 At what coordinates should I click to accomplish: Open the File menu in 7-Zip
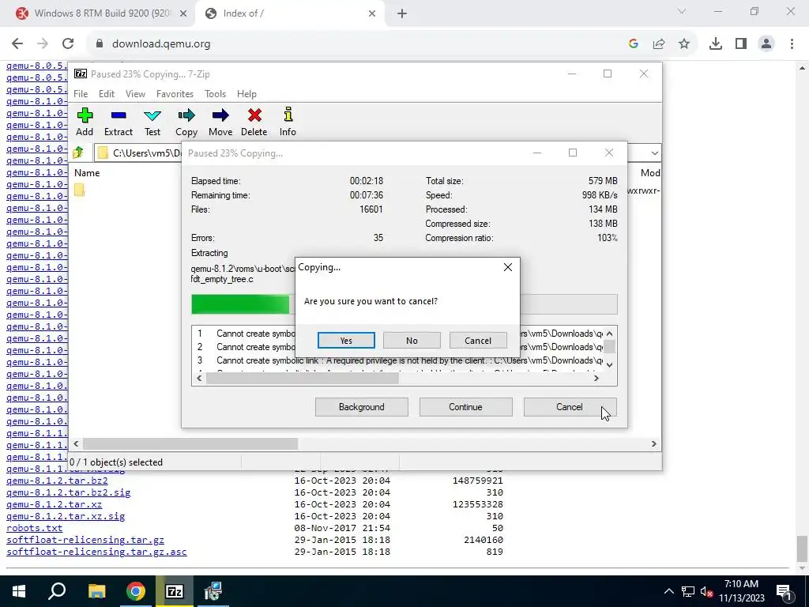(81, 94)
